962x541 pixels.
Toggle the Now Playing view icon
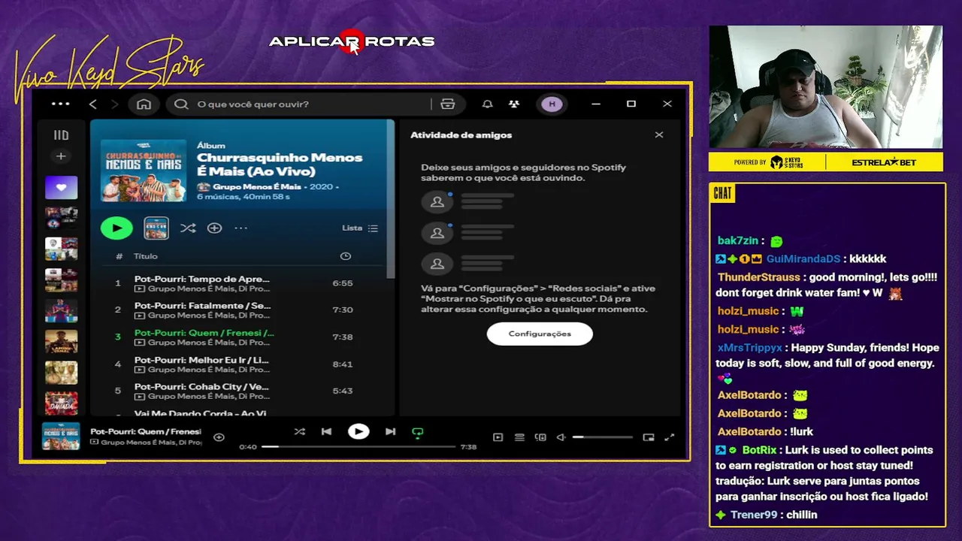click(x=498, y=437)
